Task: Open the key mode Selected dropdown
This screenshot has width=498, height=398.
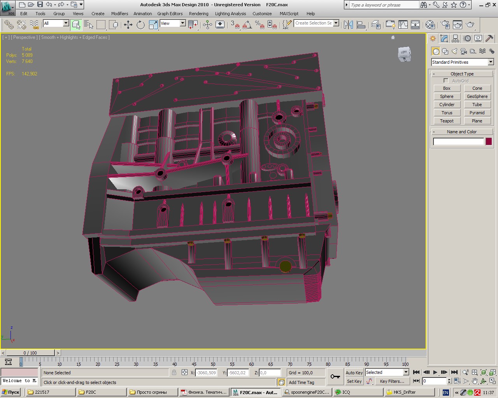Action: click(387, 372)
